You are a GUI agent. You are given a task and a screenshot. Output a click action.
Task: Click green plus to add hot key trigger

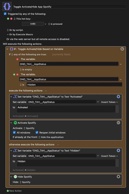(x=8, y=19)
